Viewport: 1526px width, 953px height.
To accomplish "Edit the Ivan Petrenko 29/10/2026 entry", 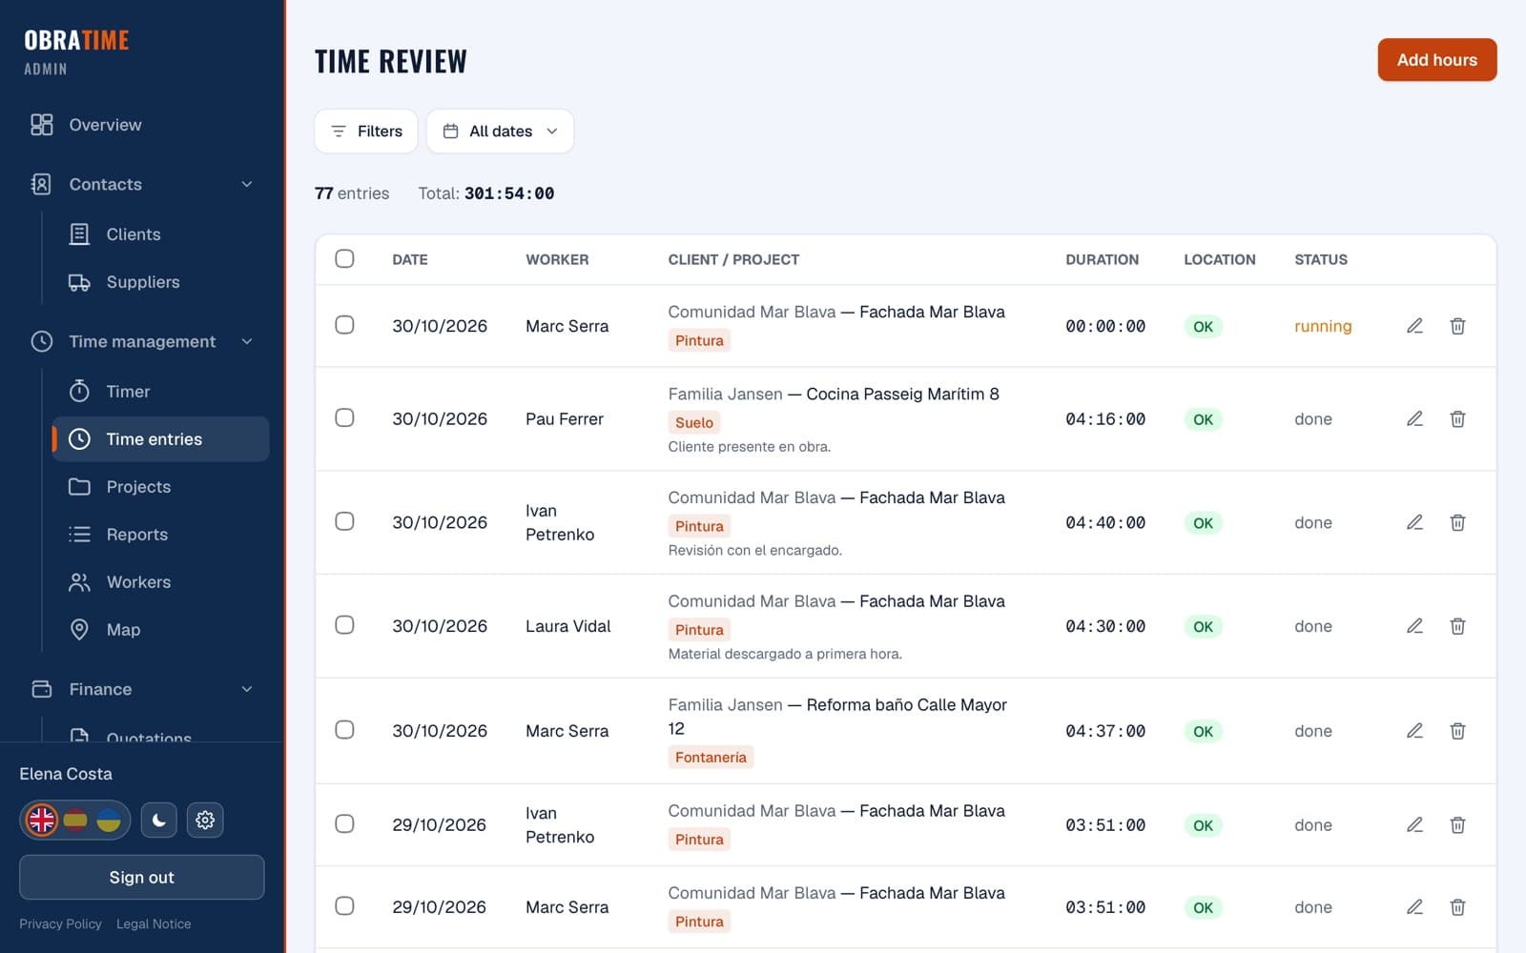I will coord(1414,824).
